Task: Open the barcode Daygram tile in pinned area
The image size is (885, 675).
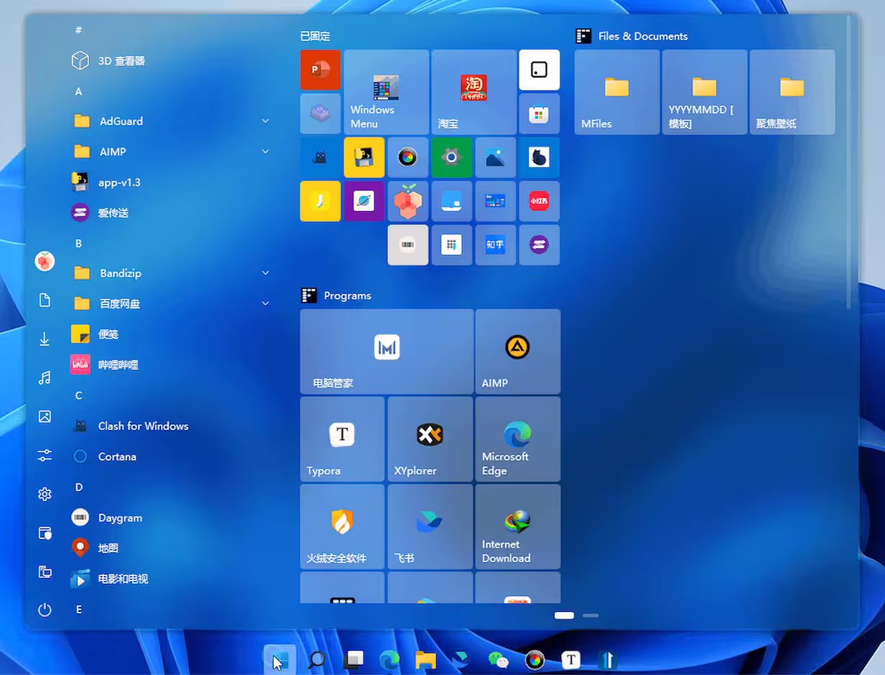Action: pyautogui.click(x=408, y=245)
